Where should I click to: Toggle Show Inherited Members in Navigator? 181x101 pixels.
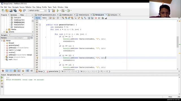pyautogui.click(x=3, y=71)
